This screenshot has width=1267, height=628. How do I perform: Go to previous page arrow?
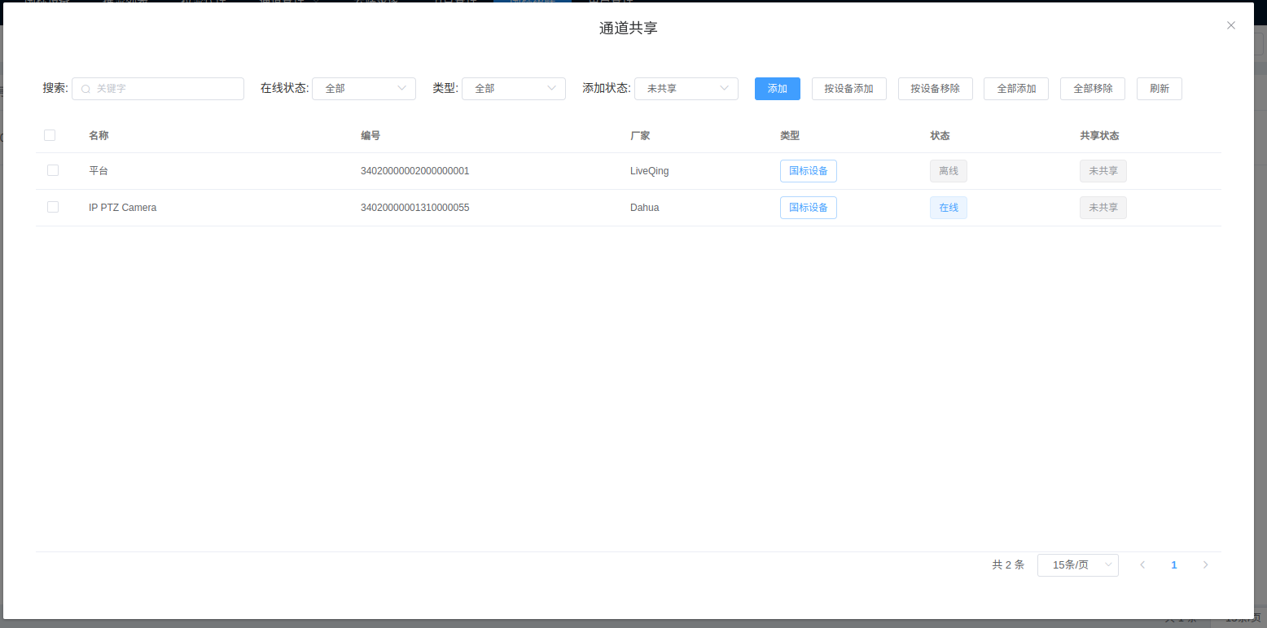click(1142, 564)
